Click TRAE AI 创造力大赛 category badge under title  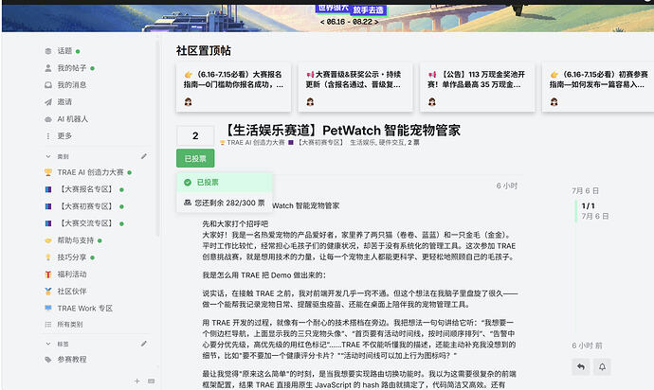(x=252, y=143)
